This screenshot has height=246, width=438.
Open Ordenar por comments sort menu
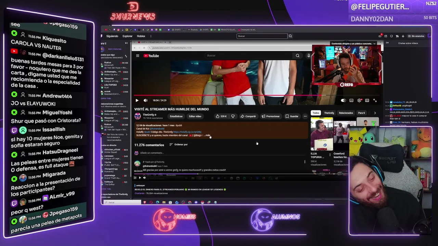(x=179, y=145)
